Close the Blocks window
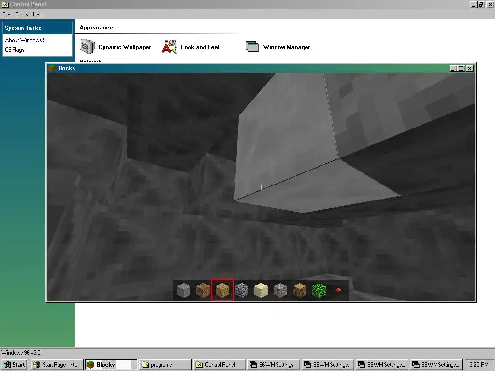Image resolution: width=495 pixels, height=371 pixels. (470, 69)
